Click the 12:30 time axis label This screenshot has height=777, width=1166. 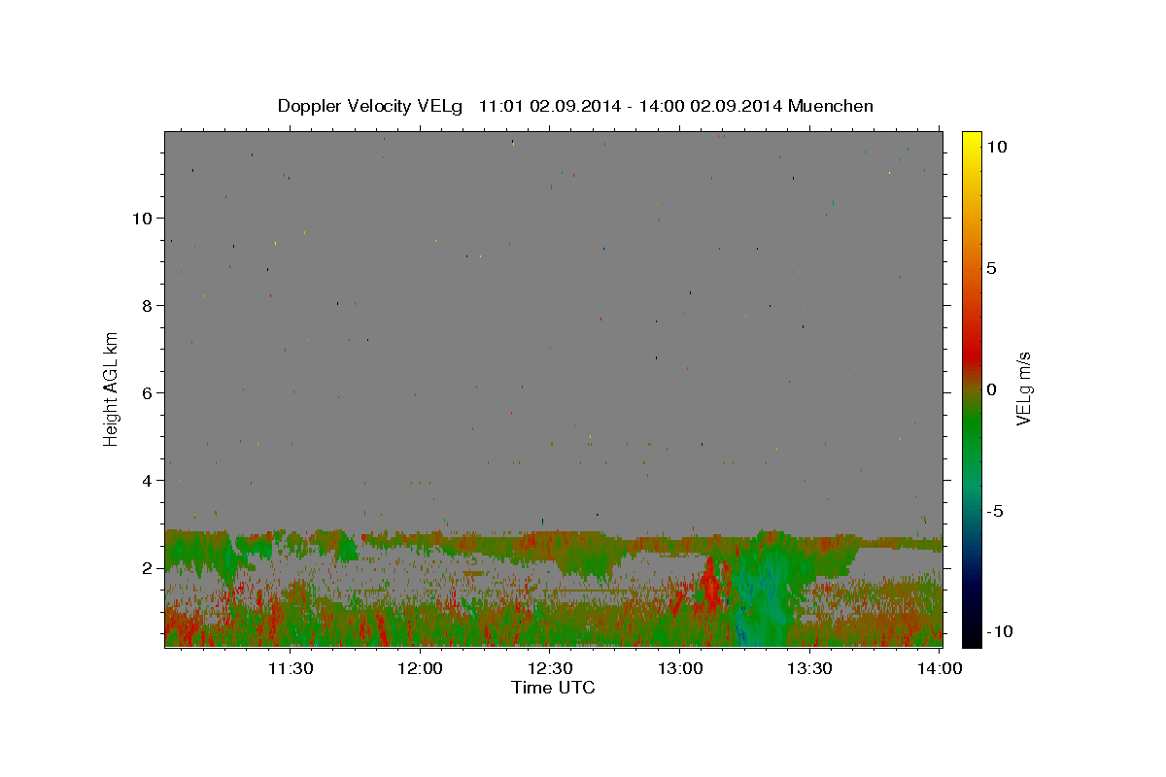point(550,668)
